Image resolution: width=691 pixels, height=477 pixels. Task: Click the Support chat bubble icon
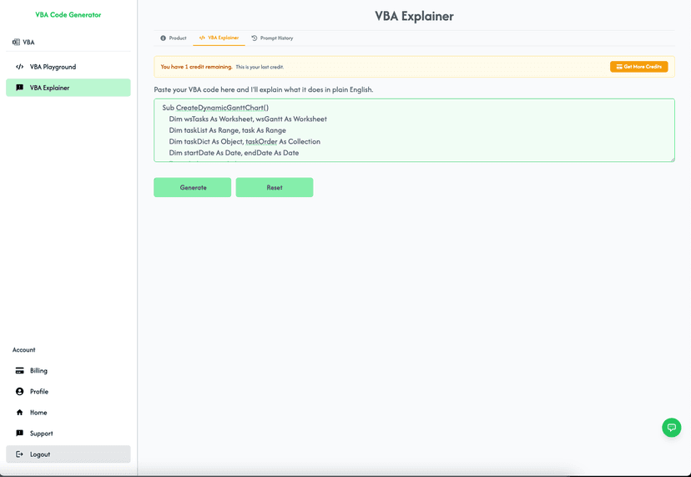click(20, 434)
